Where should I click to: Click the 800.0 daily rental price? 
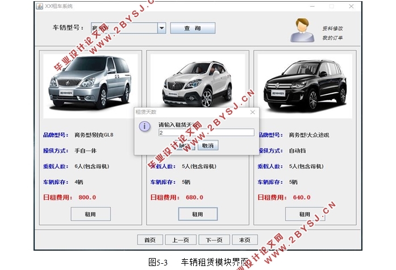click(87, 197)
